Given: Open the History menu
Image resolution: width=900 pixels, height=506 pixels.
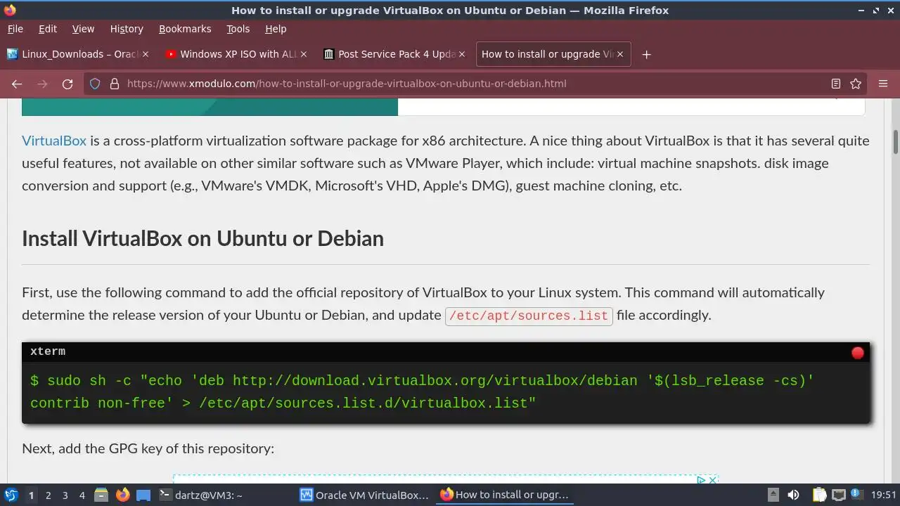Looking at the screenshot, I should tap(127, 29).
